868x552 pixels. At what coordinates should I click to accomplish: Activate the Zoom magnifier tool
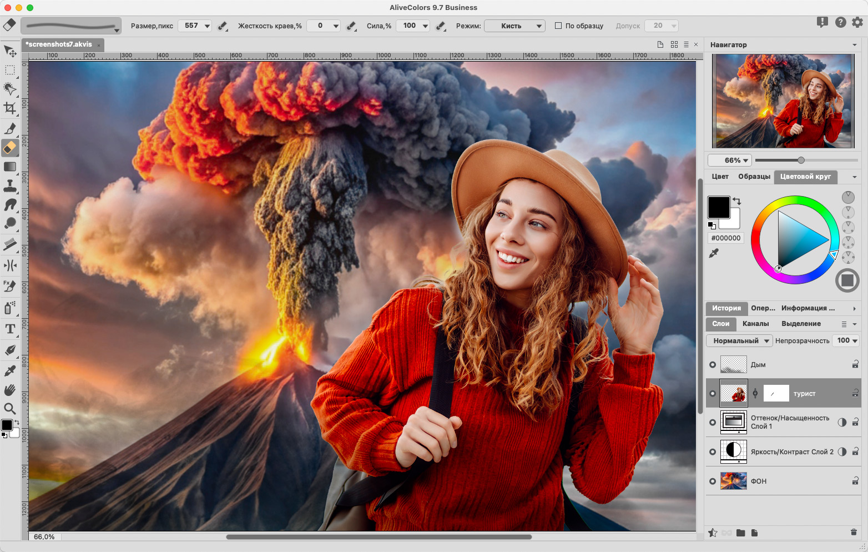coord(10,409)
